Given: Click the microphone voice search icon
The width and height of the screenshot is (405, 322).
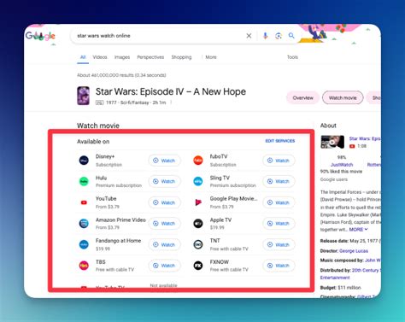Looking at the screenshot, I should click(265, 36).
